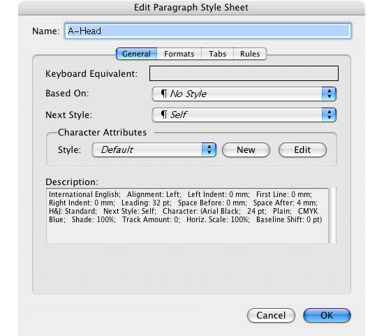Image resolution: width=384 pixels, height=336 pixels.
Task: Click the paragraph mark icon beside No Style
Action: point(164,94)
